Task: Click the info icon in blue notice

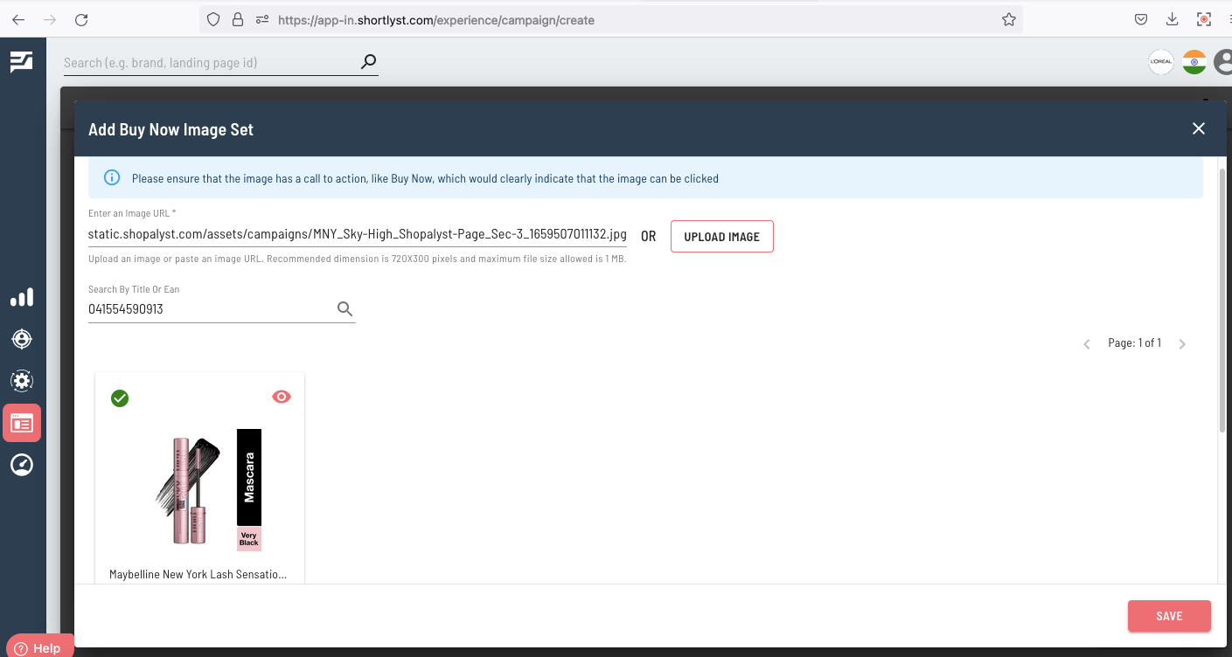Action: click(x=112, y=178)
